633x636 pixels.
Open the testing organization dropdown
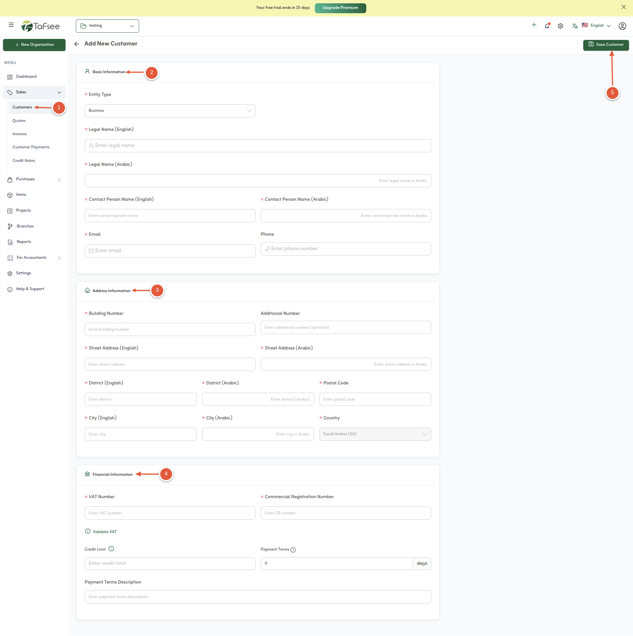coord(107,26)
